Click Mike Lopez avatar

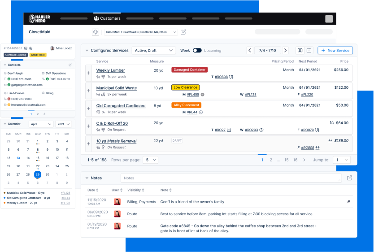coord(52,48)
